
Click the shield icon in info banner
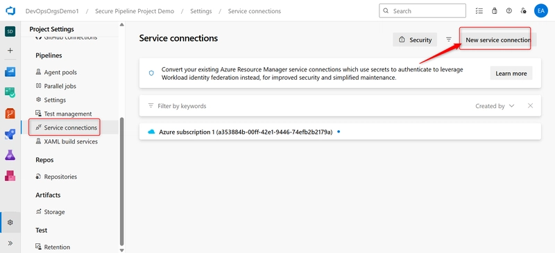[x=151, y=73]
